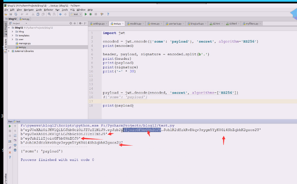Open the 'test' run configuration dropdown
Image resolution: width=297 pixels, height=184 pixels.
click(x=76, y=14)
